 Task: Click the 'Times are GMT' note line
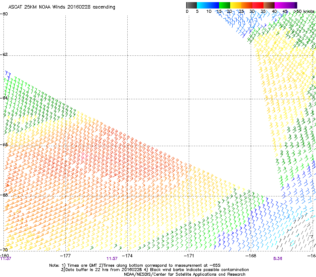[x=135, y=265]
